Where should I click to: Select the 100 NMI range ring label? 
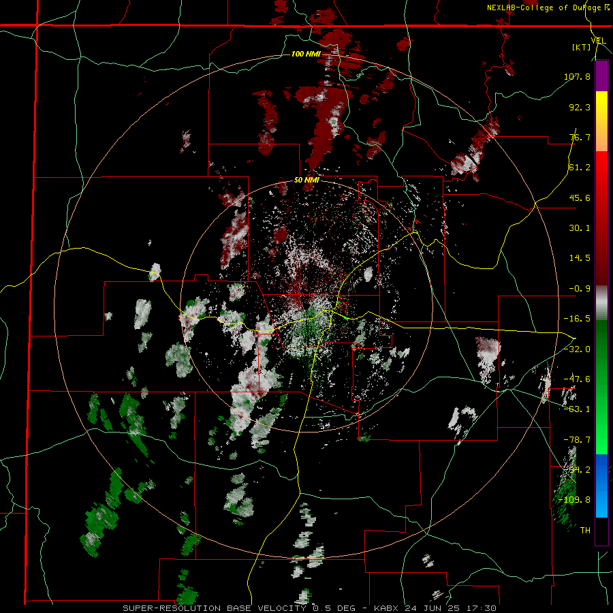click(x=306, y=54)
